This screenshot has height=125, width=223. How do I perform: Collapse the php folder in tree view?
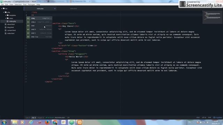pyautogui.click(x=4, y=12)
